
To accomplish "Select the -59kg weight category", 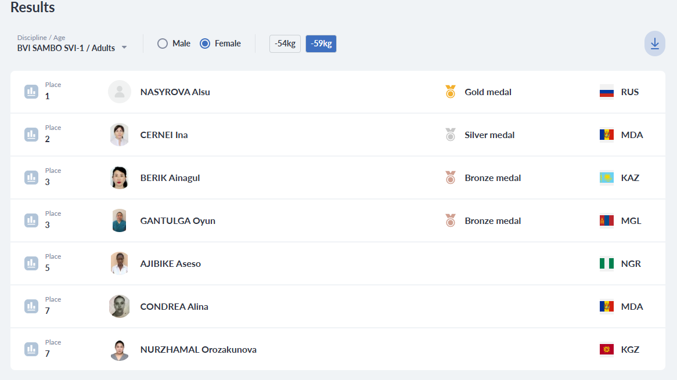I will click(x=321, y=44).
